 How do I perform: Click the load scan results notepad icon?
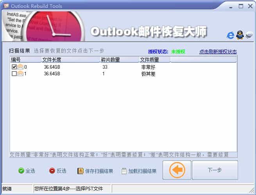pyautogui.click(x=124, y=171)
